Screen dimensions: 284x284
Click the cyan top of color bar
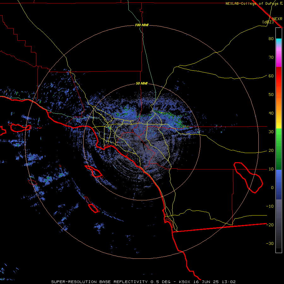click(x=279, y=41)
